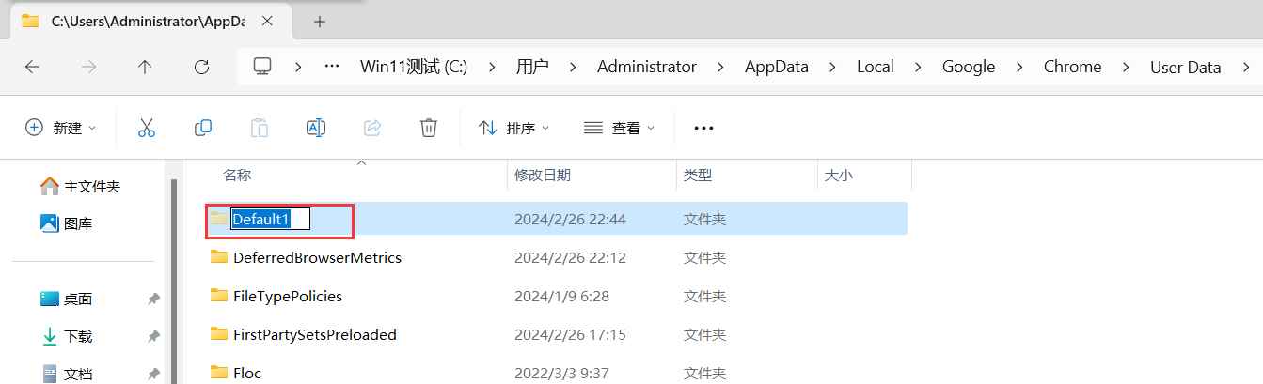The image size is (1263, 384).
Task: Click the Forward navigation arrow
Action: pos(88,67)
